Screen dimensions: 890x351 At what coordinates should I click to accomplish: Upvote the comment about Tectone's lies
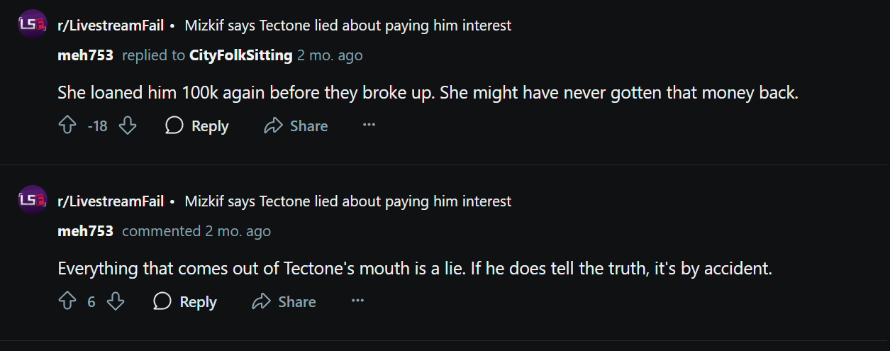point(67,301)
